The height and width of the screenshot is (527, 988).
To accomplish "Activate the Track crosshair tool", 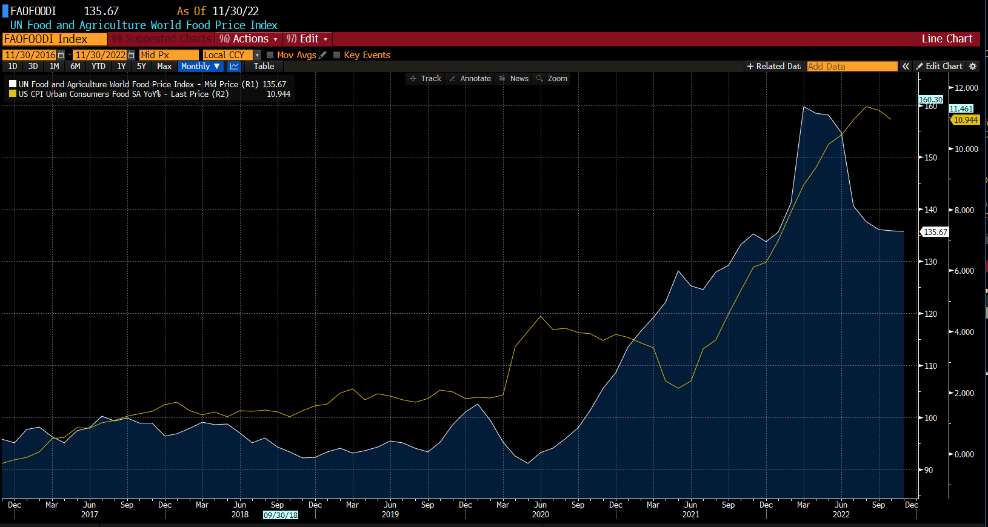I will tap(426, 79).
